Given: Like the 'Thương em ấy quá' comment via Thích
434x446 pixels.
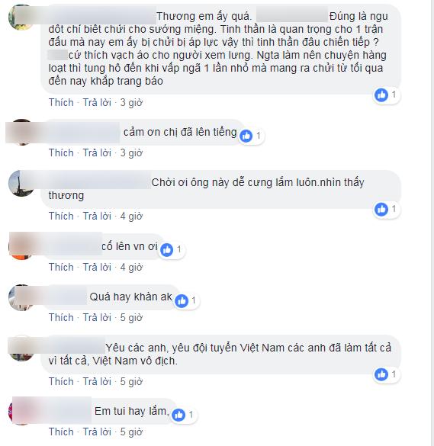Looking at the screenshot, I should 61,102.
